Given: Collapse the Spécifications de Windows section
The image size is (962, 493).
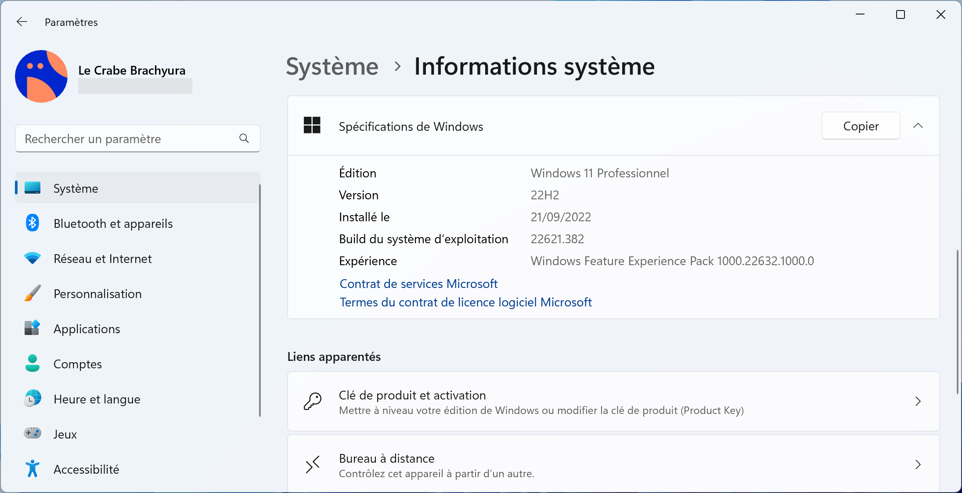Looking at the screenshot, I should pos(918,126).
